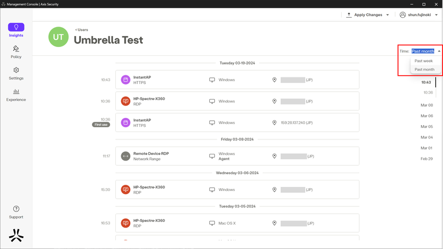This screenshot has width=443, height=249.
Task: Click the monitor icon in Remote Device RDP row
Action: [212, 156]
